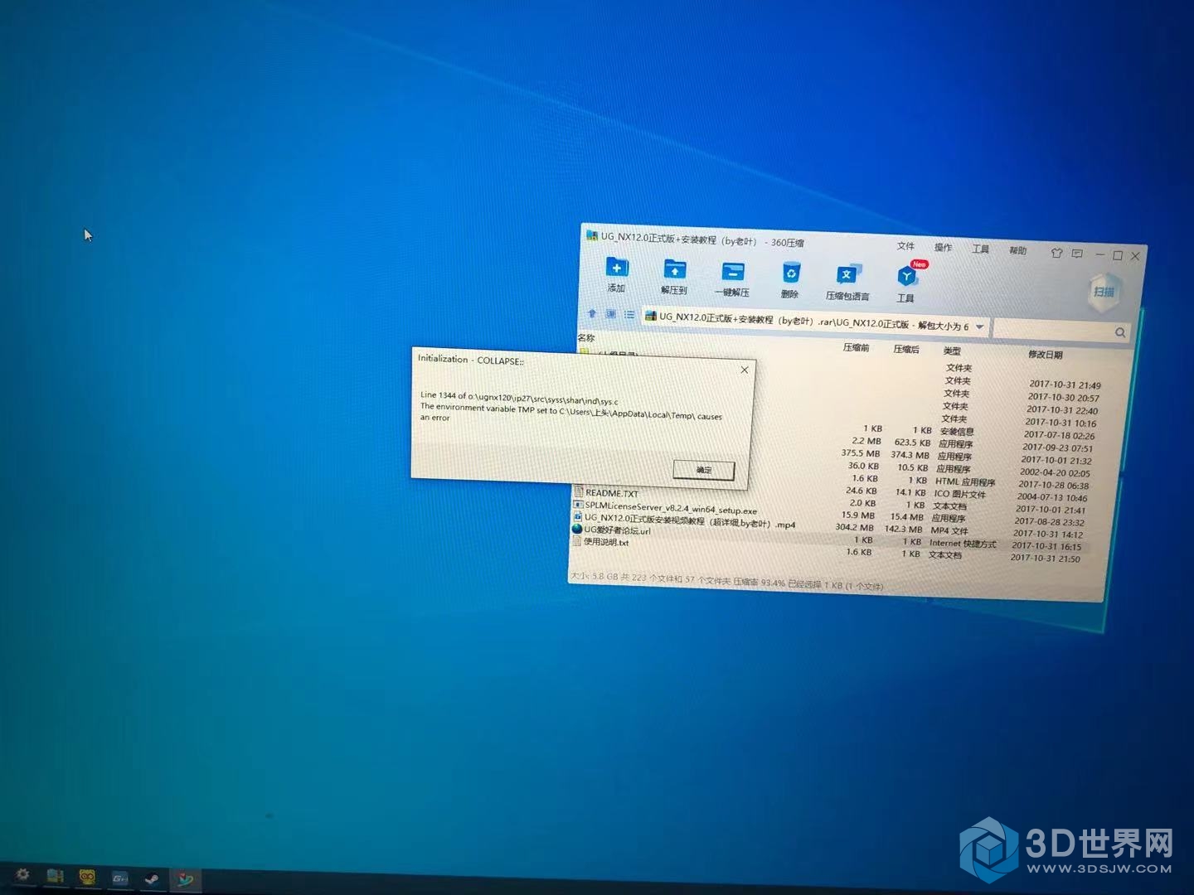This screenshot has height=895, width=1194.
Task: Open the 文件 menu in 360压缩
Action: (x=905, y=246)
